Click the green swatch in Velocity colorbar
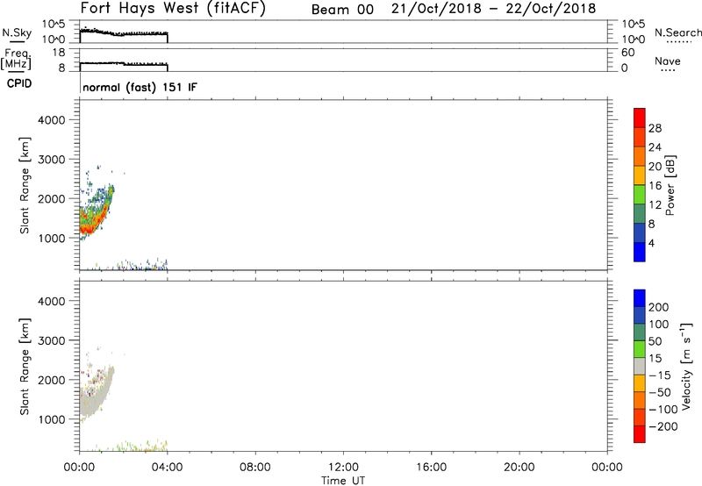The width and height of the screenshot is (702, 486). 640,349
